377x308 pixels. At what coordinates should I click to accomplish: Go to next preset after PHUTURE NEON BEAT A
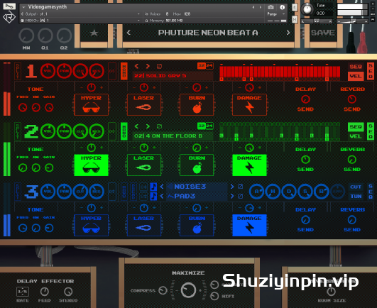tap(288, 33)
